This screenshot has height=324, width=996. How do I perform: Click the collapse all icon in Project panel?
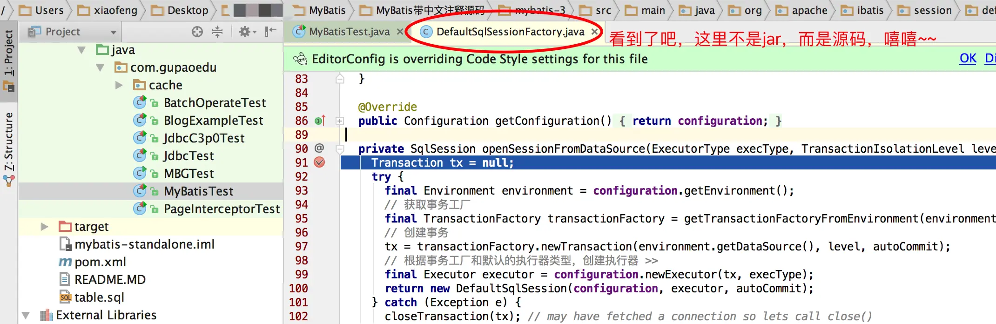tap(217, 32)
